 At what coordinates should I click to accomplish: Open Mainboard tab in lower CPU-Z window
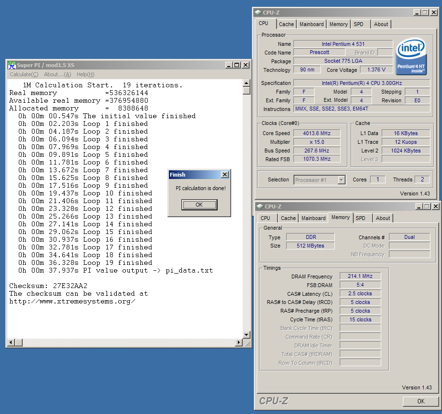point(314,218)
